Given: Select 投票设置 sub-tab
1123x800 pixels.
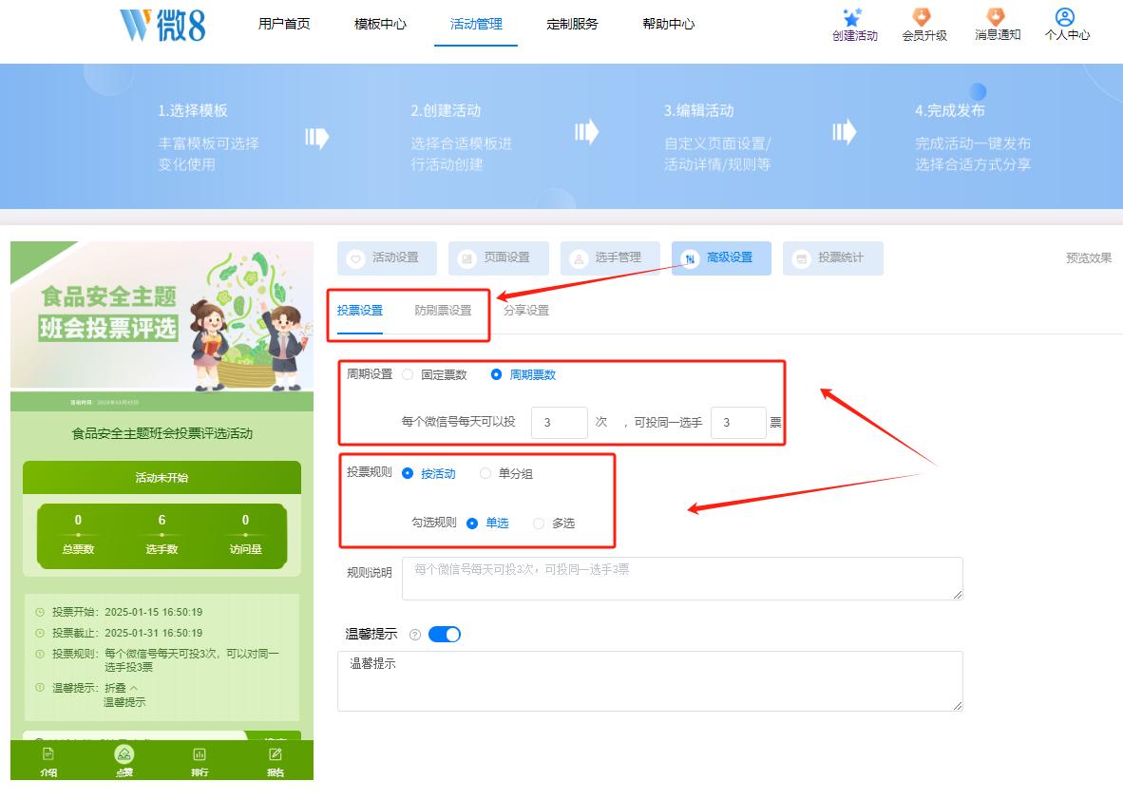Looking at the screenshot, I should pyautogui.click(x=359, y=311).
